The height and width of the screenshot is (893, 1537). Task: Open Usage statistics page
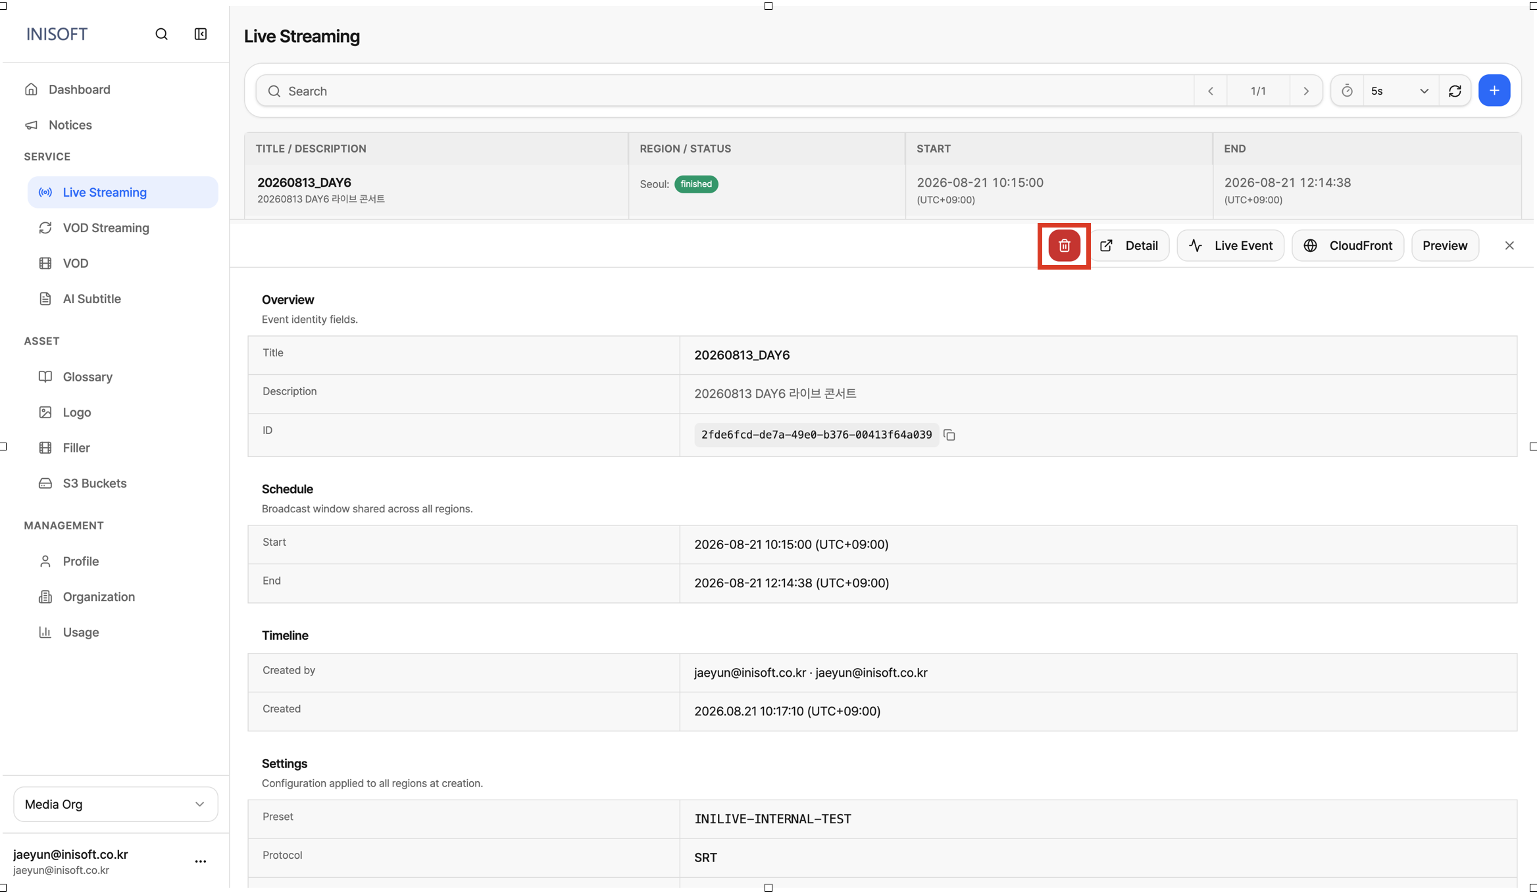[123, 633]
